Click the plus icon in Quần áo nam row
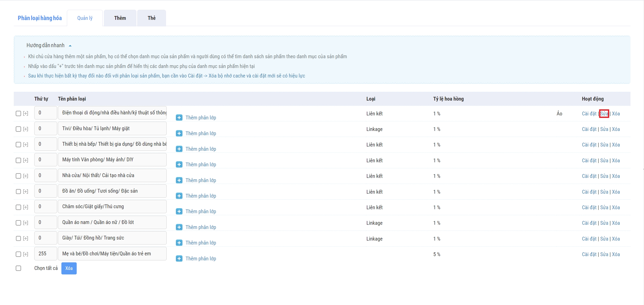644x305 pixels. click(179, 227)
